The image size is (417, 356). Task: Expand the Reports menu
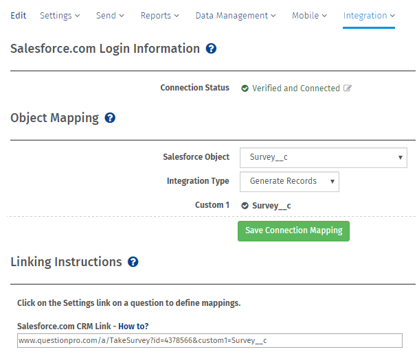160,16
